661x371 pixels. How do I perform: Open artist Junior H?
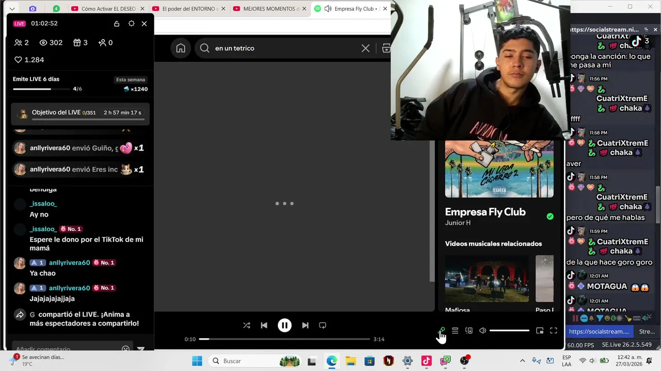(458, 223)
